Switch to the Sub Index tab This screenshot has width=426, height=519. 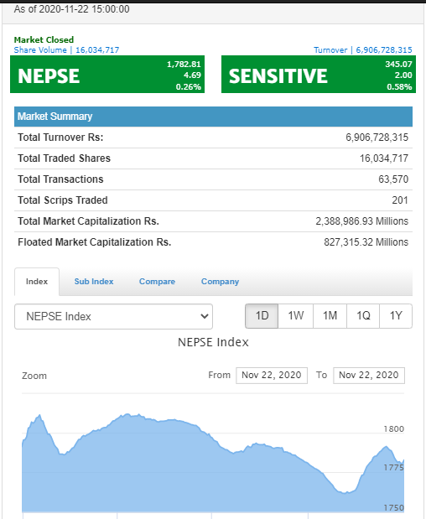(94, 282)
